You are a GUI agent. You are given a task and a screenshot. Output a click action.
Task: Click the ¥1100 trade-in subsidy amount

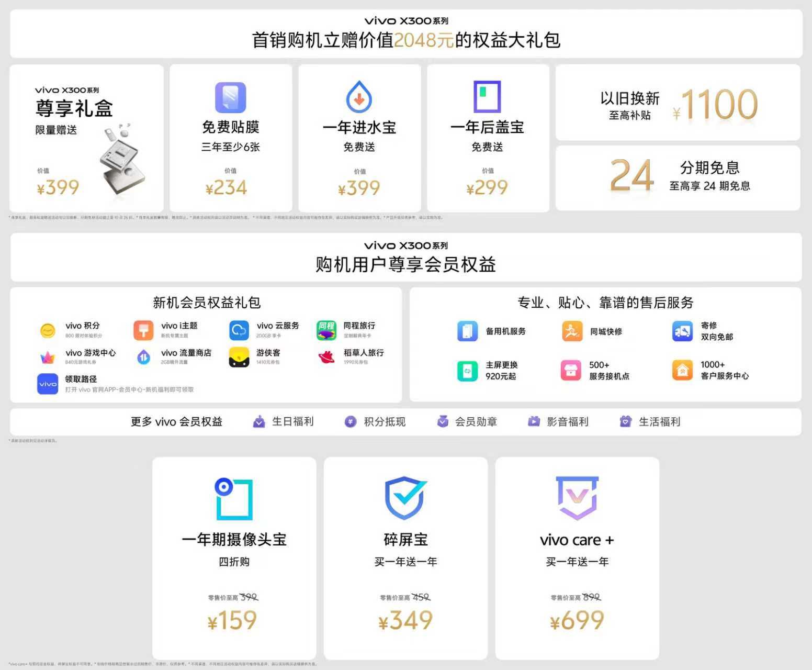pyautogui.click(x=715, y=104)
